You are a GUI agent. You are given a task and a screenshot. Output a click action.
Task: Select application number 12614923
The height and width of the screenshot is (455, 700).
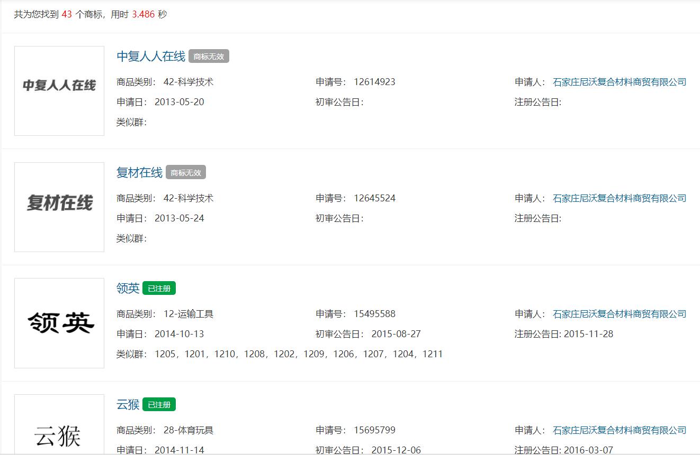[374, 82]
